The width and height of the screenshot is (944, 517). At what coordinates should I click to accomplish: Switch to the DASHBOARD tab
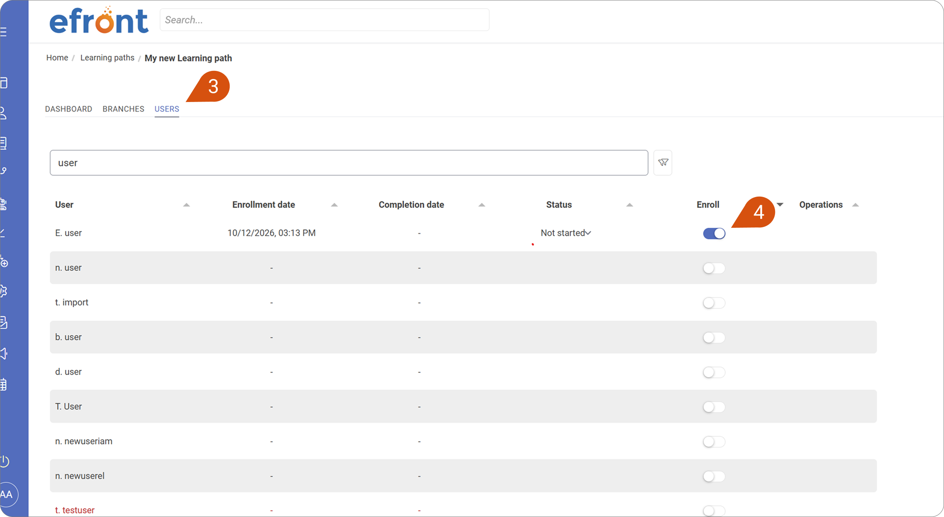(x=68, y=109)
